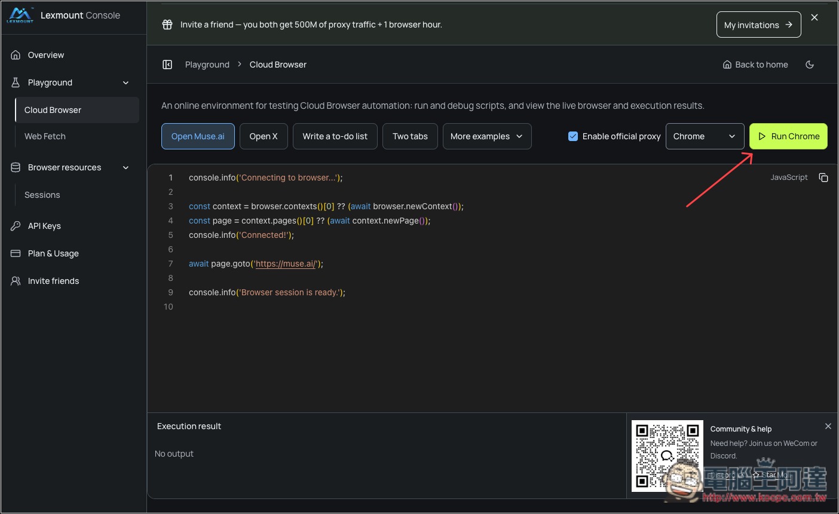
Task: Toggle the sidebar panel icon beside Playground breadcrumb
Action: pyautogui.click(x=167, y=65)
